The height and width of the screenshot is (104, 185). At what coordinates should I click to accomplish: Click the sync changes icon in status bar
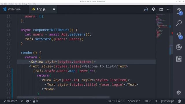(x=22, y=101)
